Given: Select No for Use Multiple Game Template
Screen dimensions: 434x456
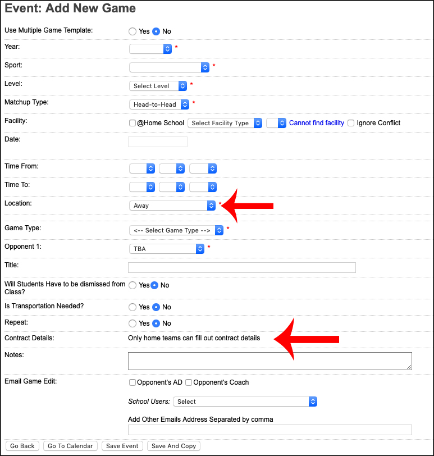Looking at the screenshot, I should tap(156, 31).
